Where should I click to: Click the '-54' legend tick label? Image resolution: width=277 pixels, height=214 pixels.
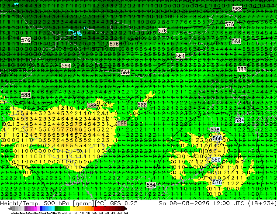click(x=14, y=213)
